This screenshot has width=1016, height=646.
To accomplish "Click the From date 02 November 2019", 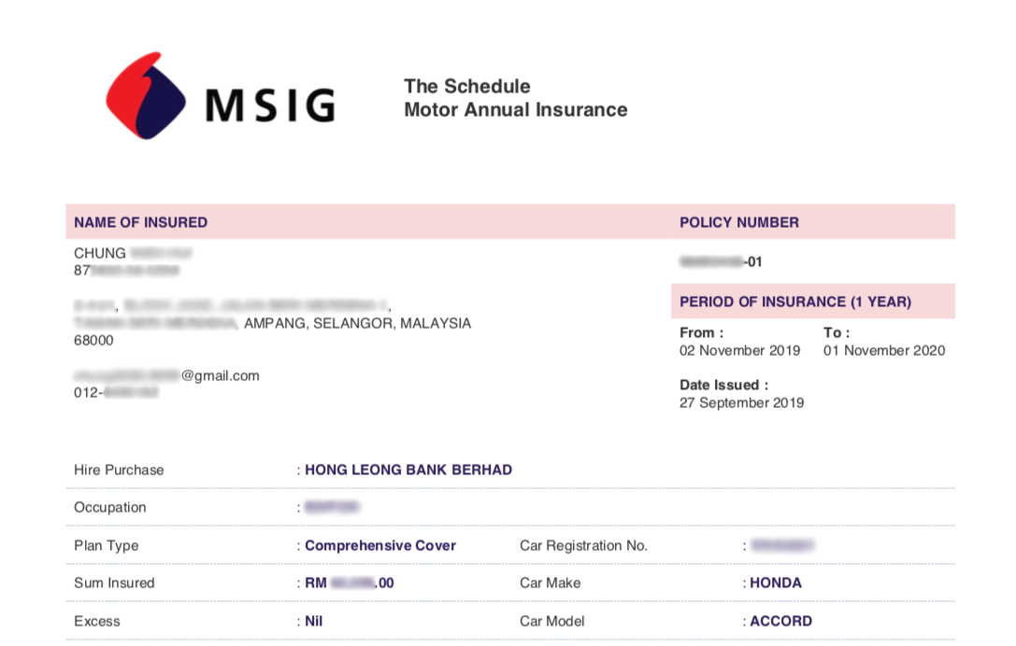I will pos(740,350).
